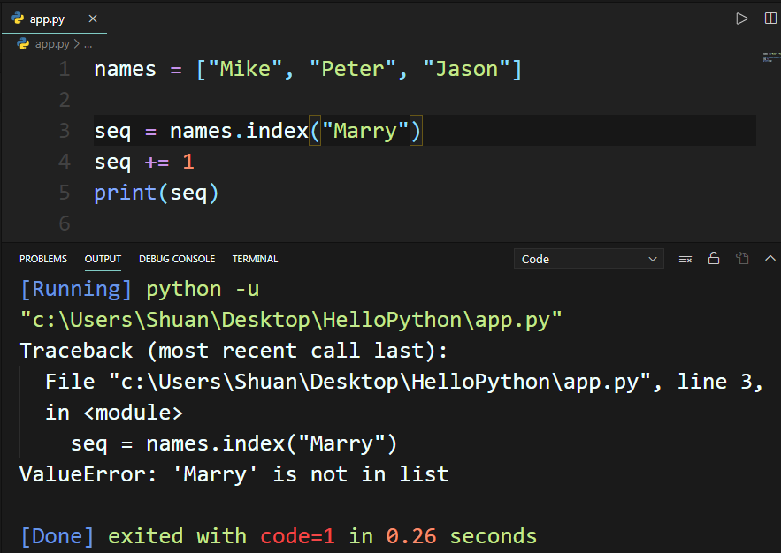The width and height of the screenshot is (781, 553).
Task: Run the script with the Run Code button
Action: (741, 17)
